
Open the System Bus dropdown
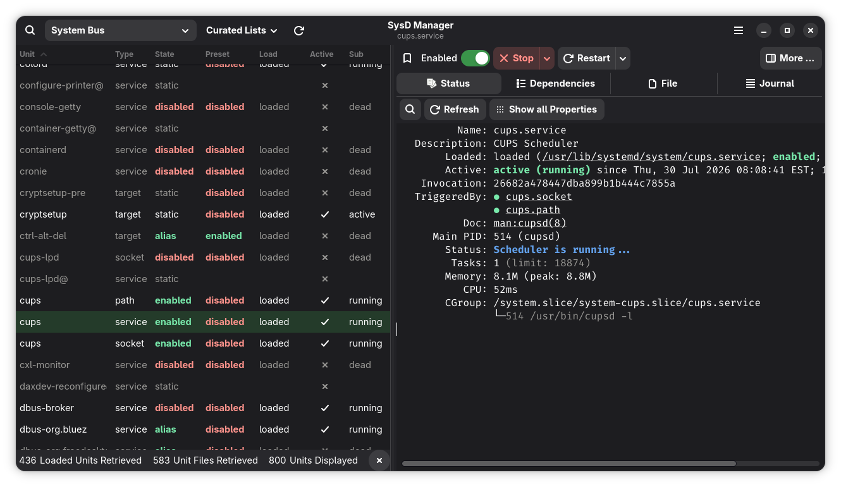(x=120, y=30)
